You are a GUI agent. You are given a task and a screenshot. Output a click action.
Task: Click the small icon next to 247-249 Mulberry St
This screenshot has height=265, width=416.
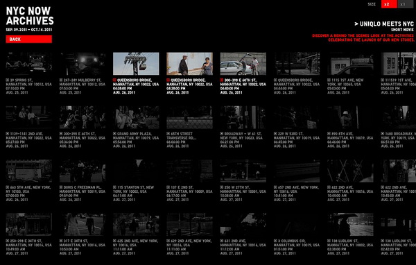[61, 80]
